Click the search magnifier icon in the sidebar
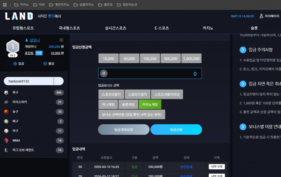The width and height of the screenshot is (281, 177). (59, 81)
